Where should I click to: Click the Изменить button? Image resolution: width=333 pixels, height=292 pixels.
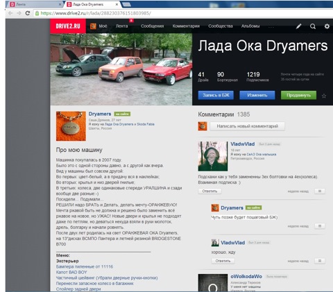pos(257,95)
